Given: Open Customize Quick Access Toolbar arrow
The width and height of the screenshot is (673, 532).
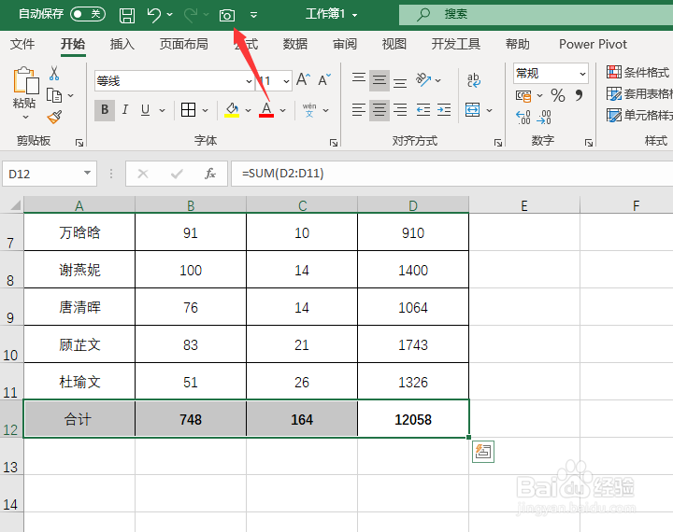Looking at the screenshot, I should pyautogui.click(x=253, y=16).
